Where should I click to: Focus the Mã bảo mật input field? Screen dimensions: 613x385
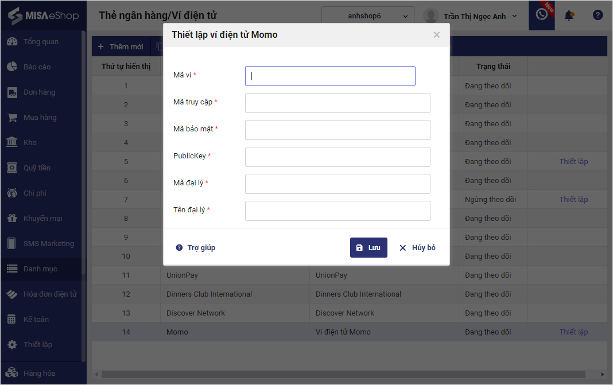pyautogui.click(x=337, y=130)
